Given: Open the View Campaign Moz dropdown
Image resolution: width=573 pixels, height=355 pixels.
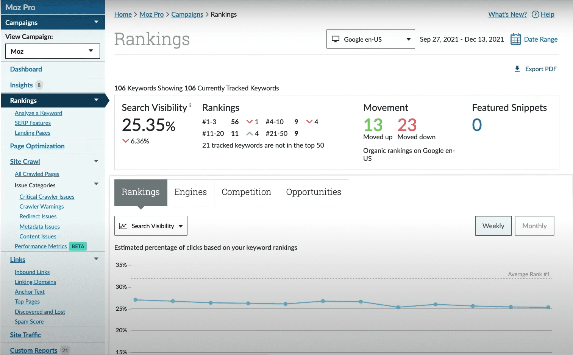Looking at the screenshot, I should point(53,51).
